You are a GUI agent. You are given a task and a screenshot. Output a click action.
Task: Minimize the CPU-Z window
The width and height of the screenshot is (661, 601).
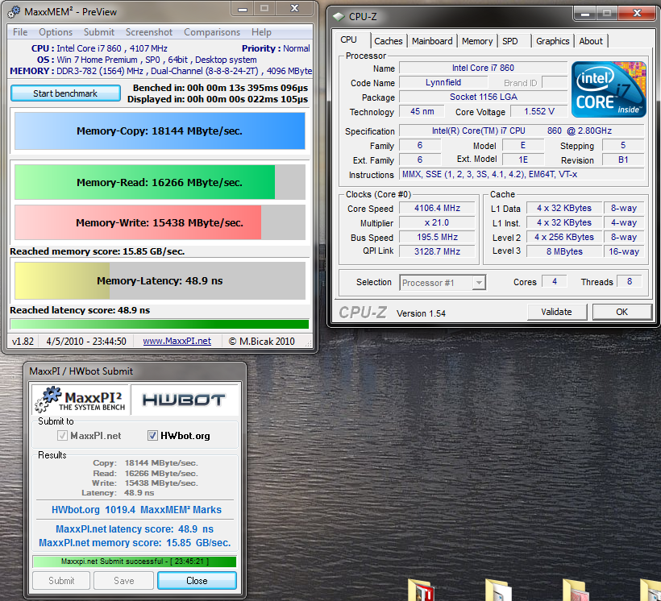pyautogui.click(x=584, y=14)
